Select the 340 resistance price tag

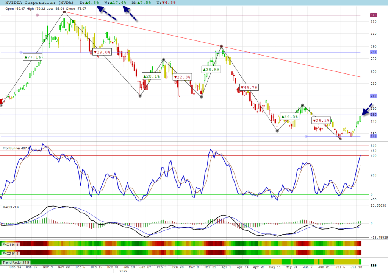pyautogui.click(x=373, y=15)
